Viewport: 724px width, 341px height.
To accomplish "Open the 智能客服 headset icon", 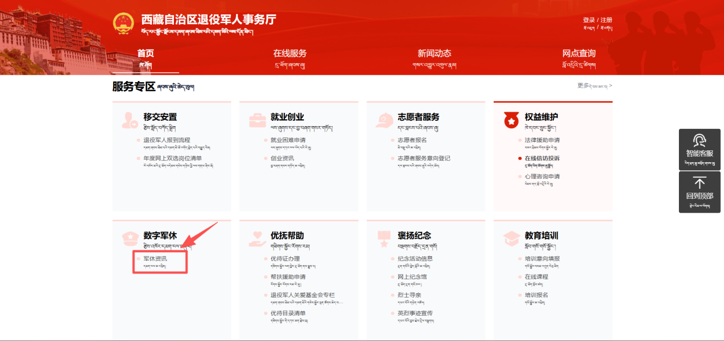I will pos(699,141).
